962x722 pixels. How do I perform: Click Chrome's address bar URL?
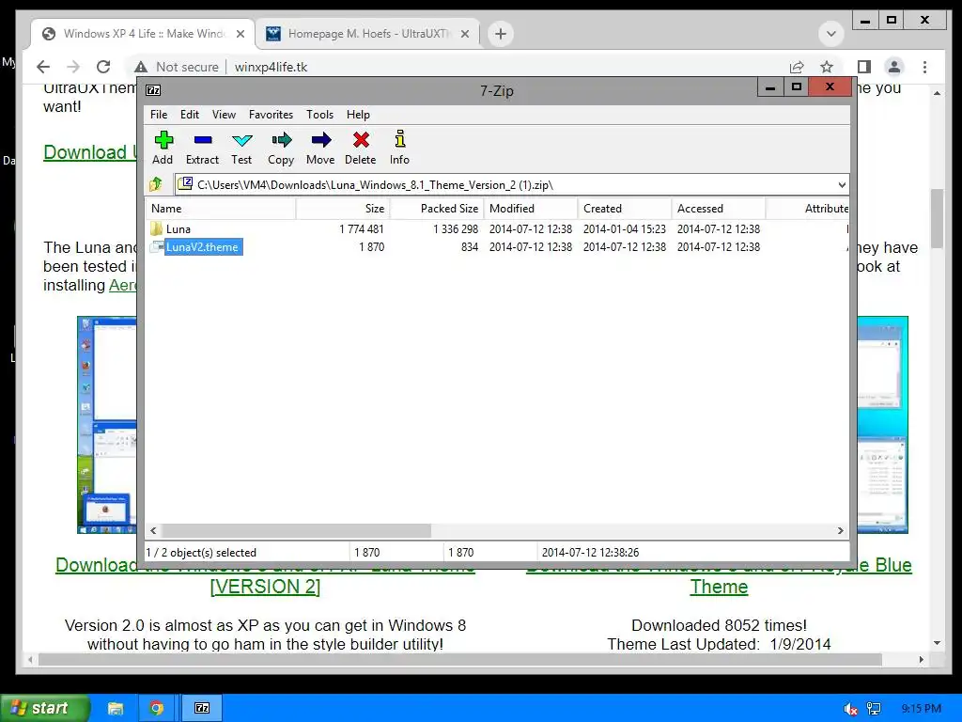click(x=271, y=67)
